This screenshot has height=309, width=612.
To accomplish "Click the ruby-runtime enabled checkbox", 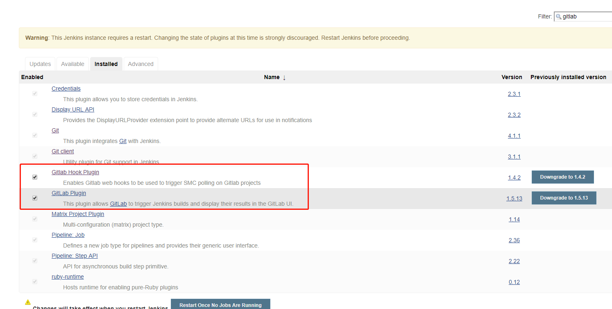I will pyautogui.click(x=35, y=282).
